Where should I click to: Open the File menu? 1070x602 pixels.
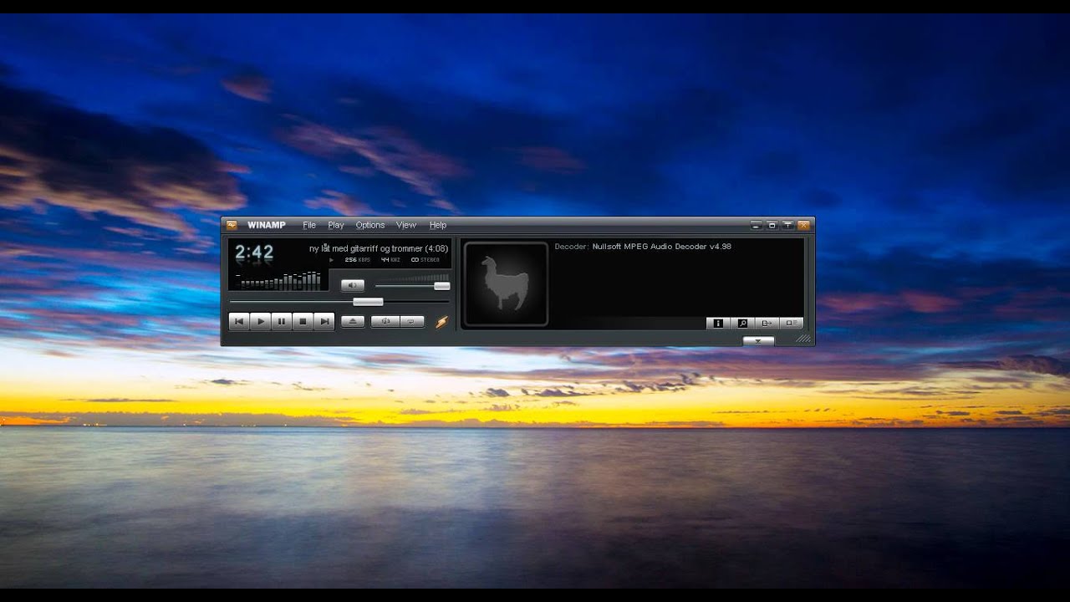click(309, 225)
